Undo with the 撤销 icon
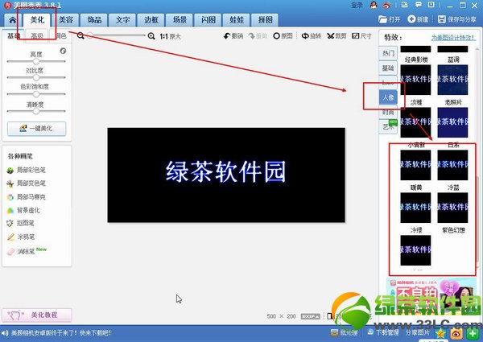Viewport: 483px width, 342px height. pos(233,36)
